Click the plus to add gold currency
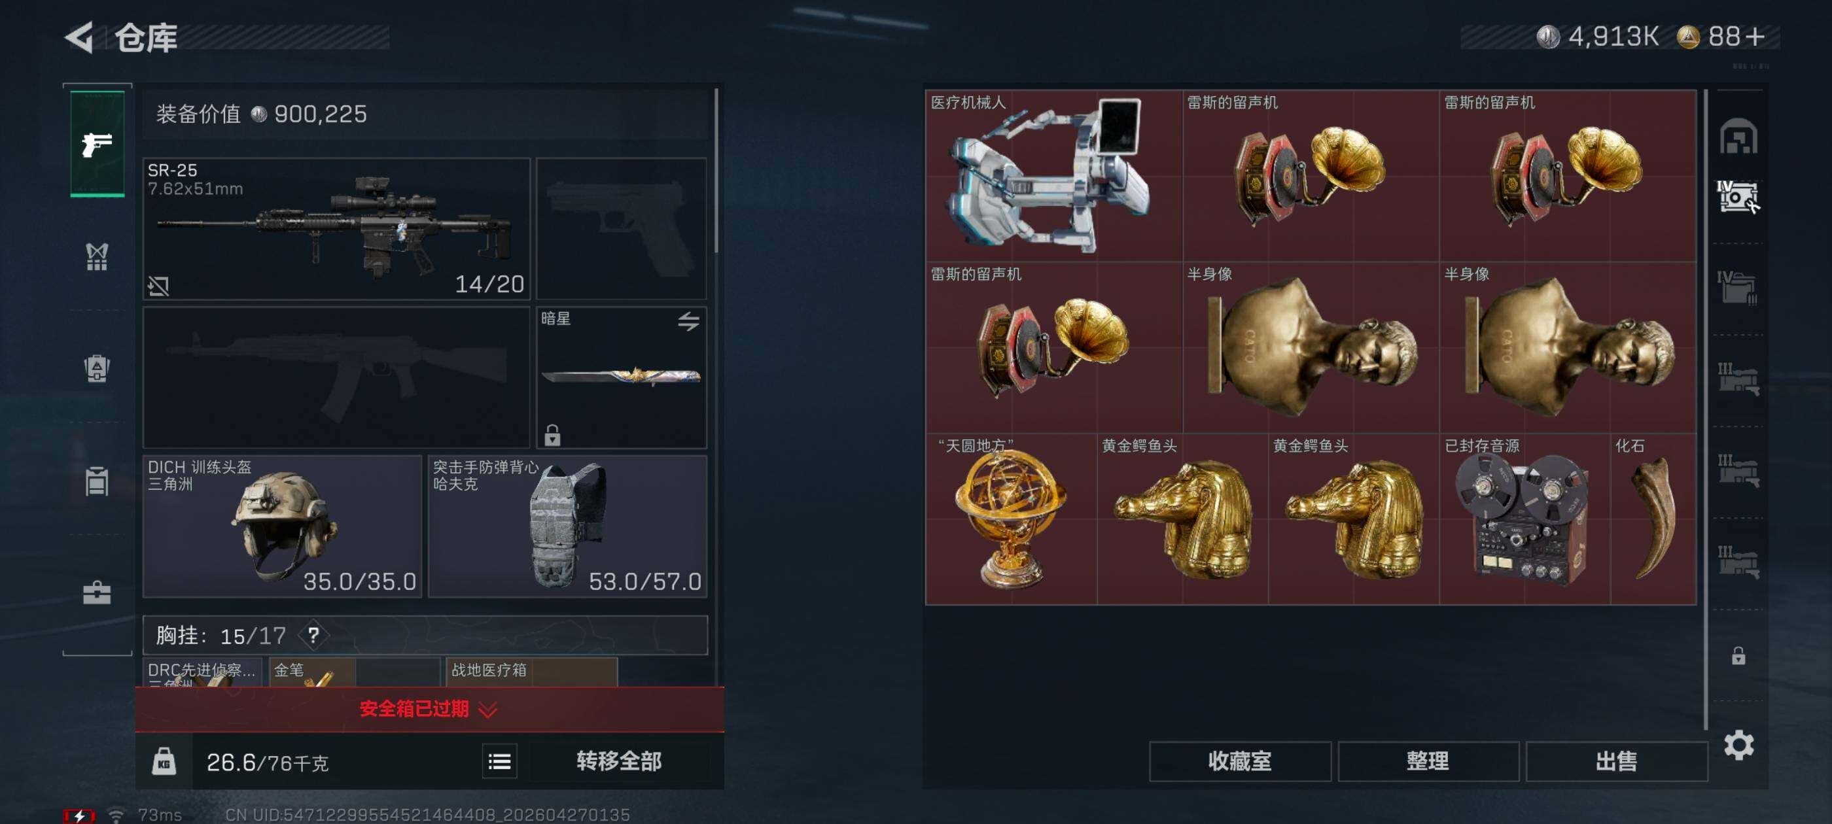1832x824 pixels. click(1755, 37)
